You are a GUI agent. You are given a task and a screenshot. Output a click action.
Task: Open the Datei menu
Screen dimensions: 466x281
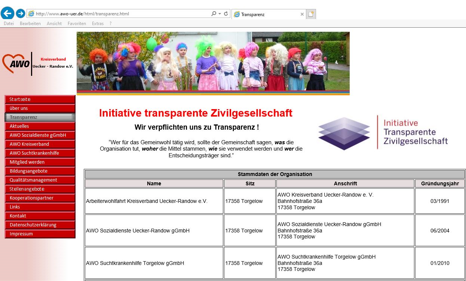pyautogui.click(x=9, y=24)
